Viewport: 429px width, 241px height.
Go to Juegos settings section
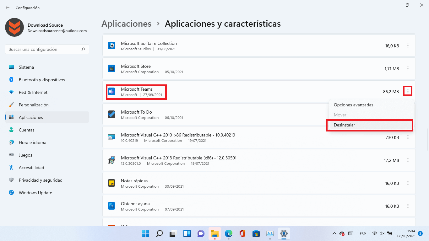pyautogui.click(x=47, y=155)
